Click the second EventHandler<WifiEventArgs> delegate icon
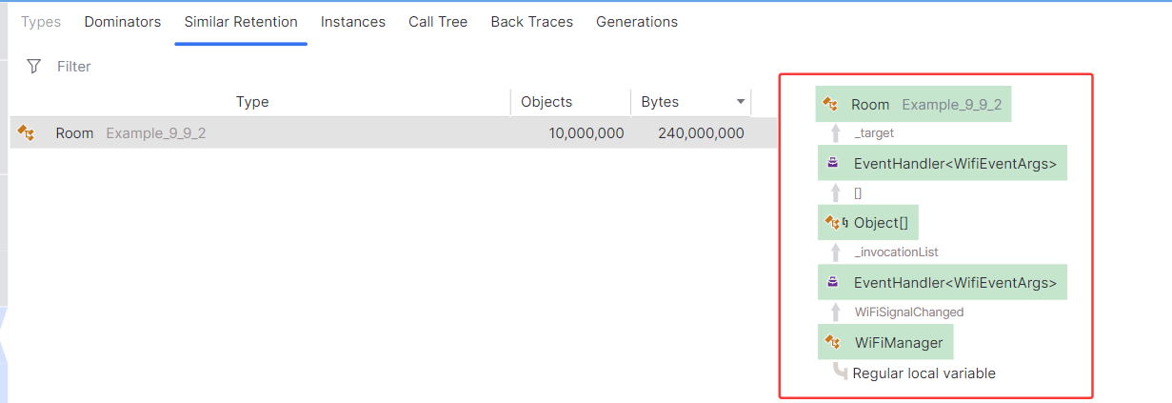 point(833,282)
